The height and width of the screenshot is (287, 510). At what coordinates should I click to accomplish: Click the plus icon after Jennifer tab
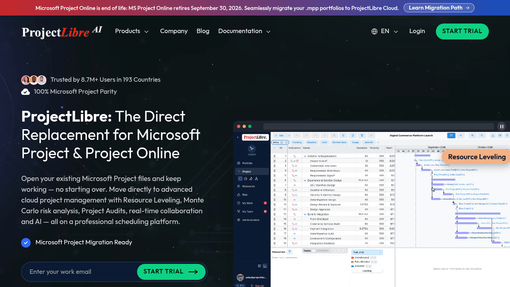378,142
